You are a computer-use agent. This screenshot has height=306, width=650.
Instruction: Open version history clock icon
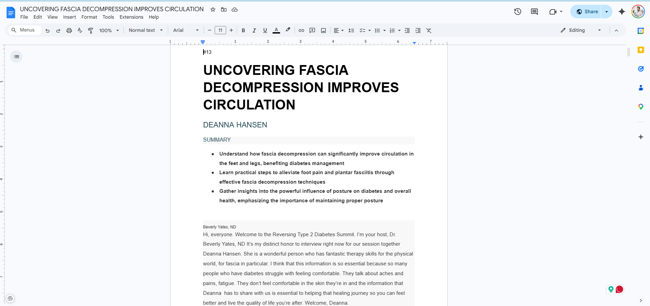point(517,12)
